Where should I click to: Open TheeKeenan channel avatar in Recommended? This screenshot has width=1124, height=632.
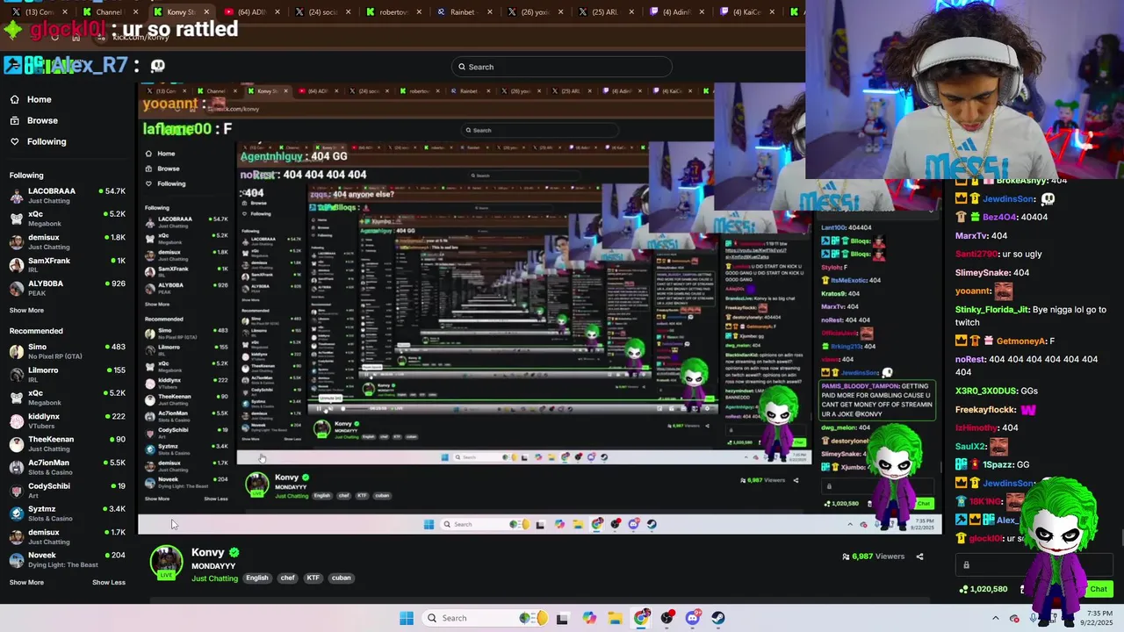pos(17,444)
